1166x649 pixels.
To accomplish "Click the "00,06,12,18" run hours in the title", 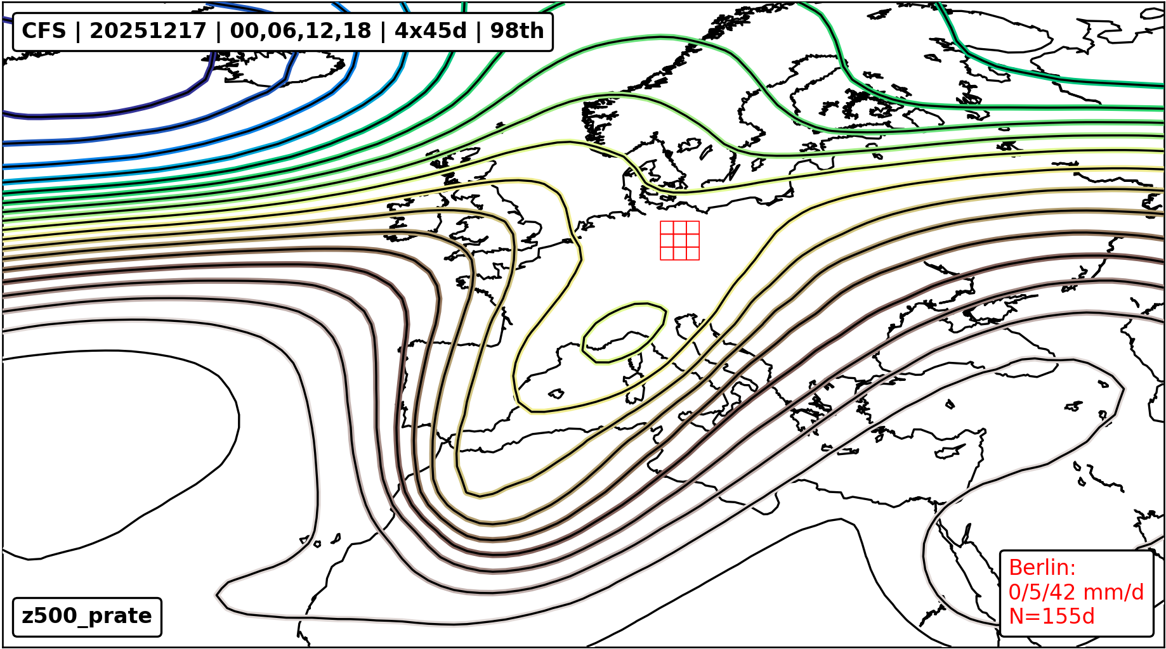I will (300, 31).
